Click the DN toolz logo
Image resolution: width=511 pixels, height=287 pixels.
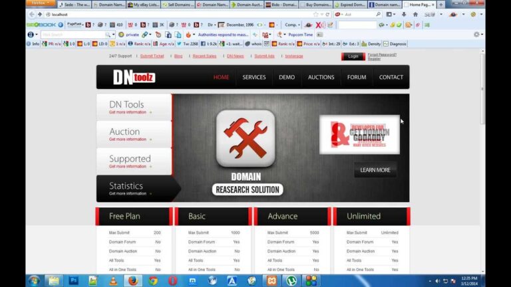133,77
